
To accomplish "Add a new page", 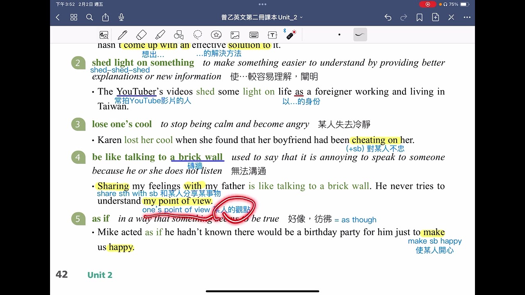I will click(436, 17).
